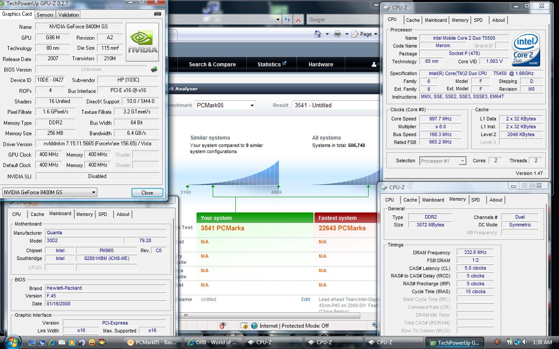Screen dimensions: 559x349
Task: Open the GPU selection dropdown in GPU-Z
Action: (93, 192)
